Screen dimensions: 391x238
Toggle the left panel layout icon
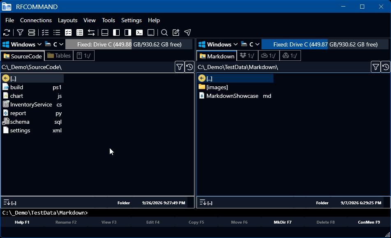(x=116, y=32)
